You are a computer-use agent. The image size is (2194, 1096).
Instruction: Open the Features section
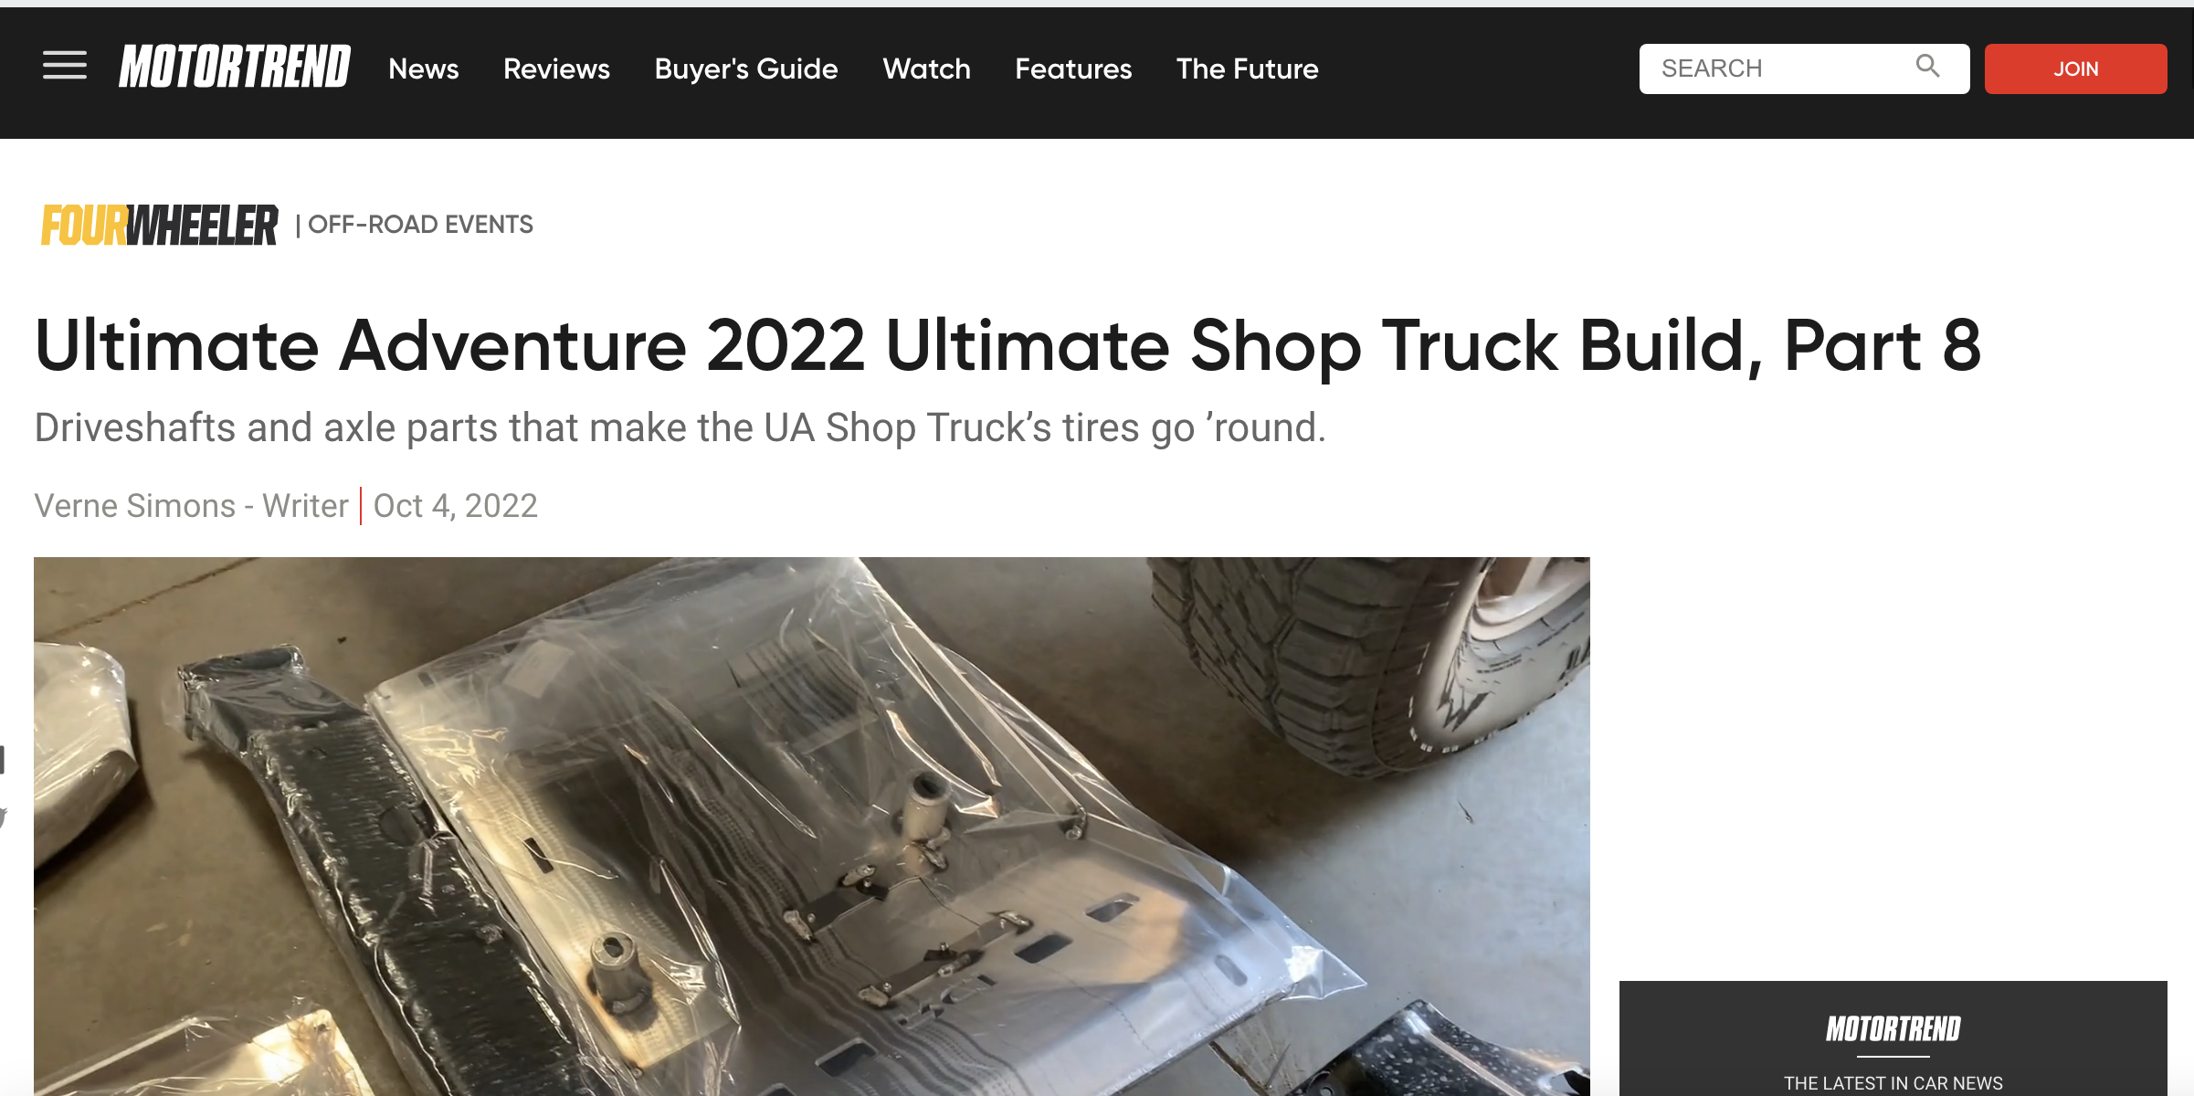1073,68
